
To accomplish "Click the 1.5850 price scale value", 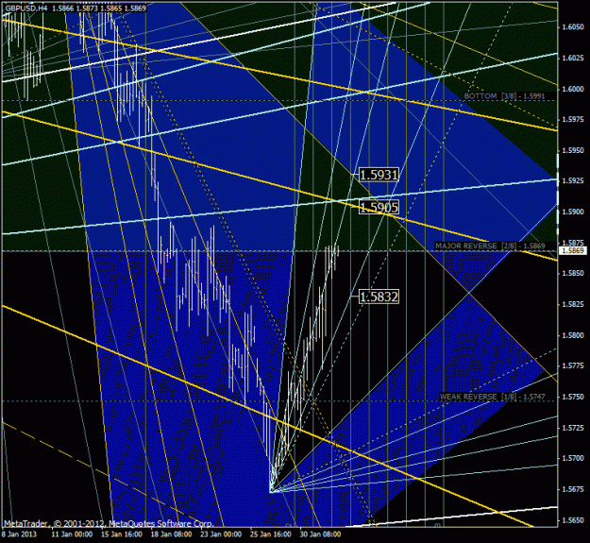I will tap(573, 274).
